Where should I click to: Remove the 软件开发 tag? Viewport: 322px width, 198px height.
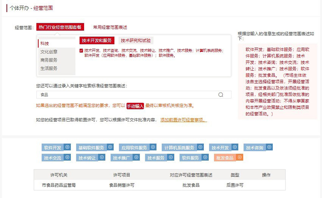(68, 147)
